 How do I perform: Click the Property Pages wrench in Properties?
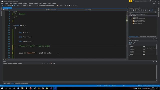[134, 43]
